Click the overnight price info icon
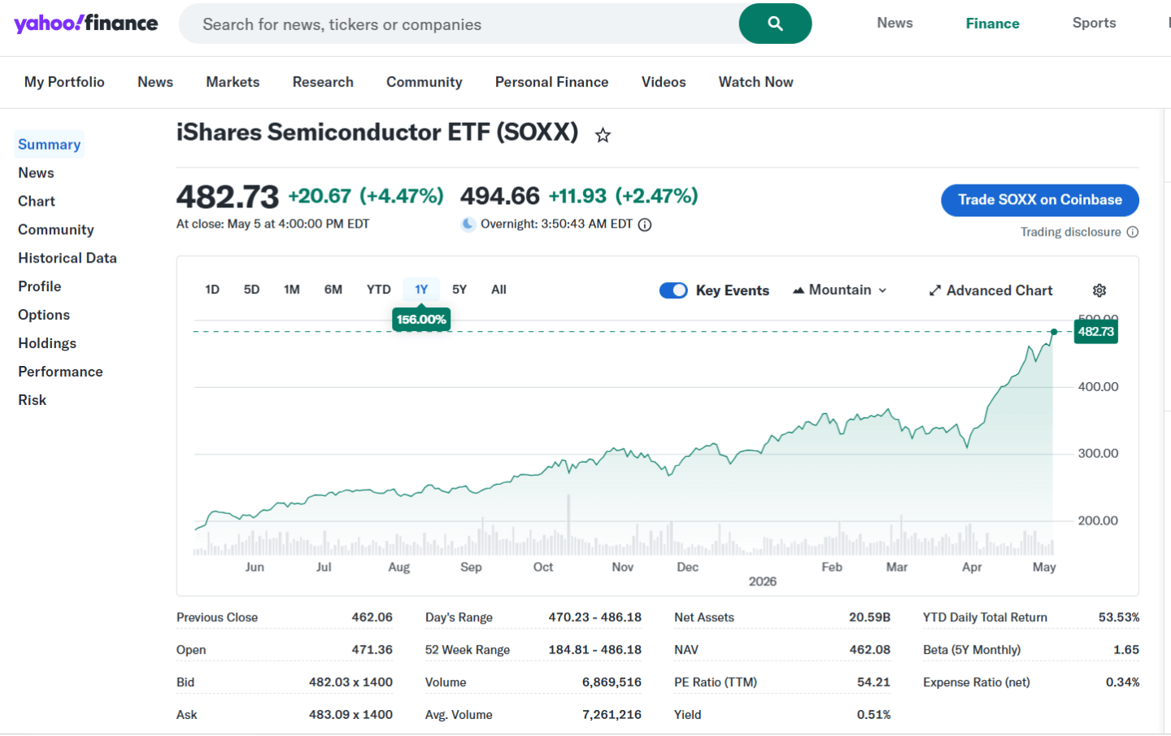Image resolution: width=1171 pixels, height=736 pixels. (645, 224)
